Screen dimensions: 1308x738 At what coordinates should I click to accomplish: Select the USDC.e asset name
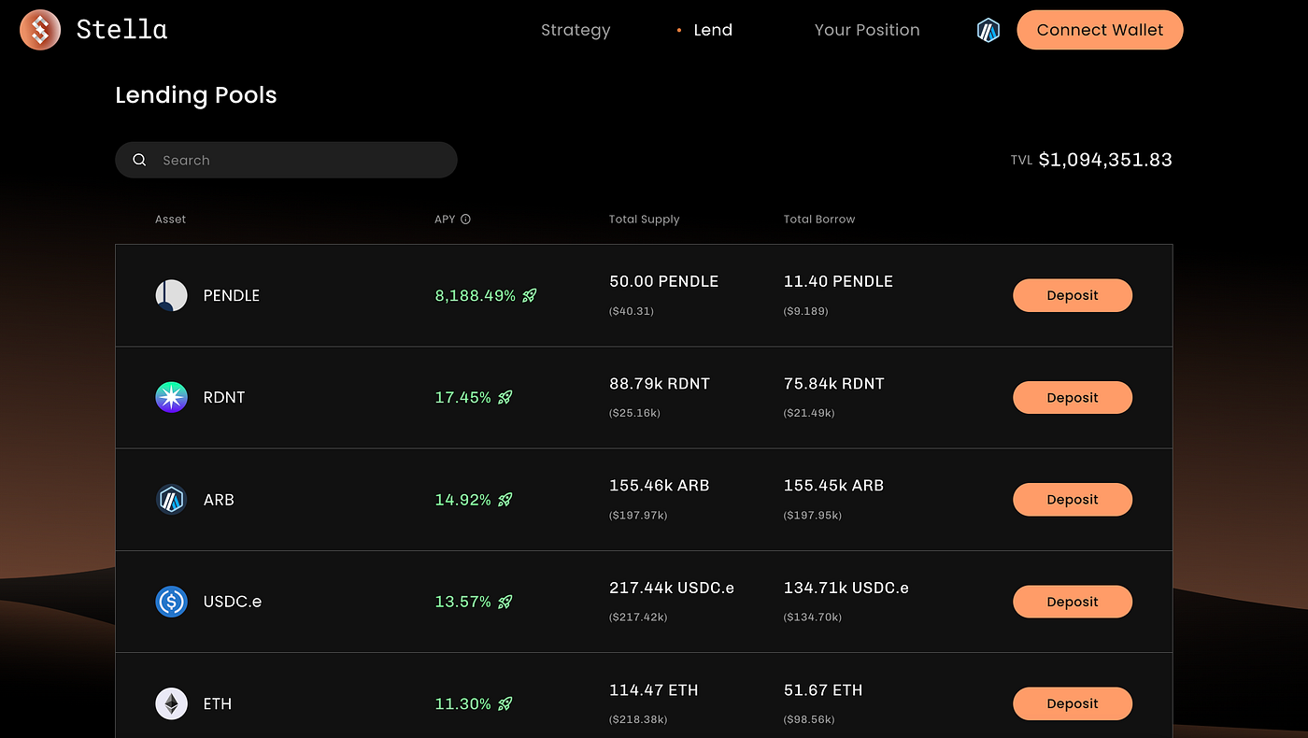pyautogui.click(x=233, y=602)
